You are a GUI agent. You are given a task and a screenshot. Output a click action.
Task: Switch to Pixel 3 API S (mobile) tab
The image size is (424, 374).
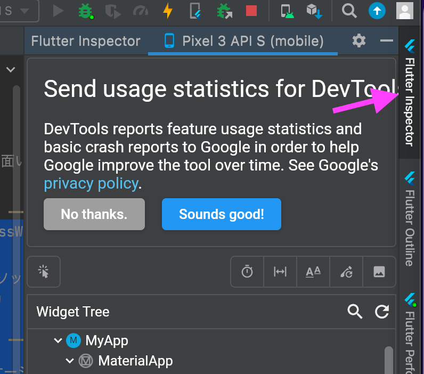[243, 41]
